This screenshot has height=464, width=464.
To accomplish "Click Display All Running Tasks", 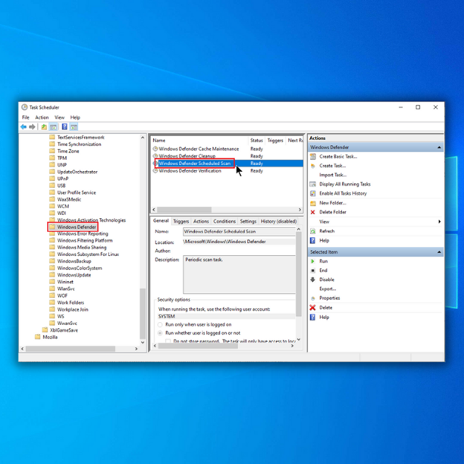I will click(x=345, y=184).
